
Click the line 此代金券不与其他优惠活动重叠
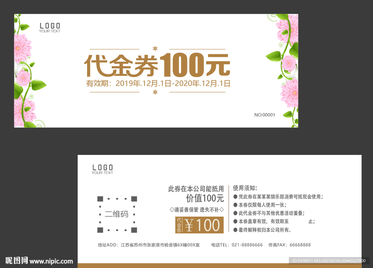269,213
